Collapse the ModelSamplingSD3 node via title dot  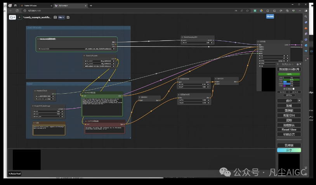pos(182,37)
